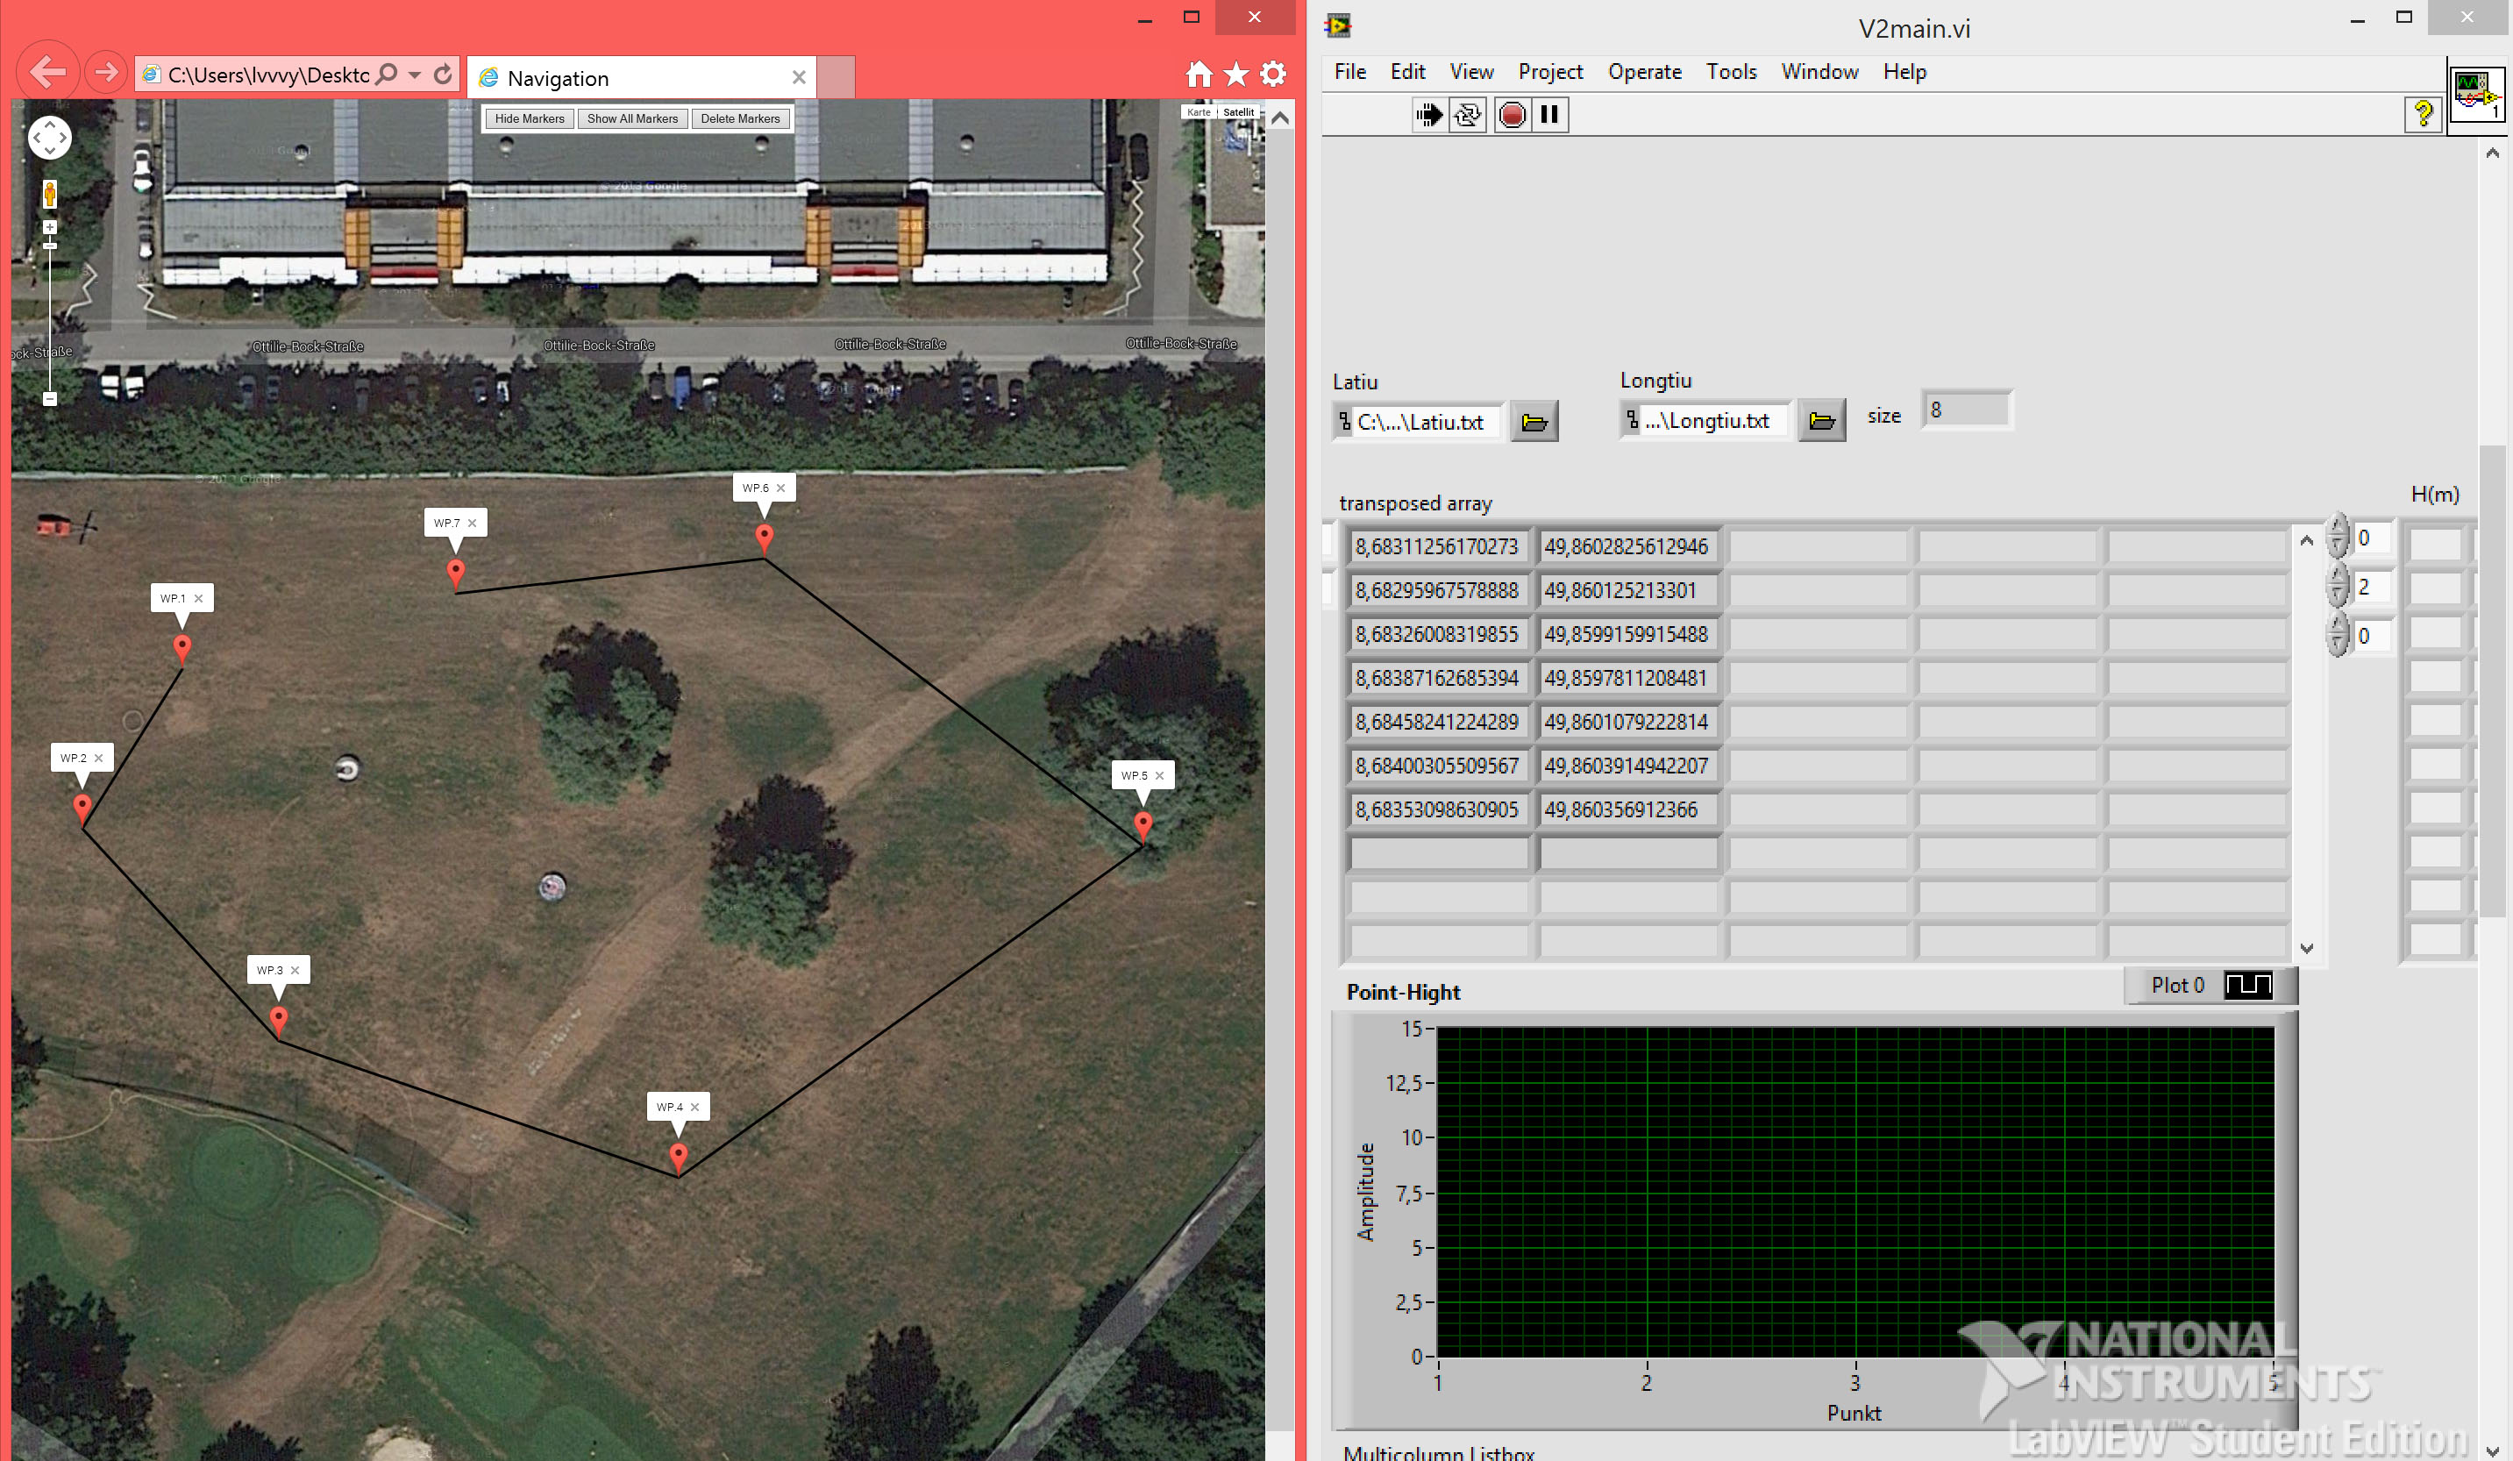Open the Help menu

pyautogui.click(x=1904, y=72)
